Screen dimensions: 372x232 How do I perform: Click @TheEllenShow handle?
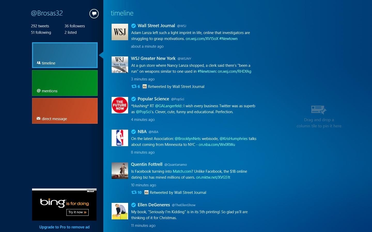(184, 205)
